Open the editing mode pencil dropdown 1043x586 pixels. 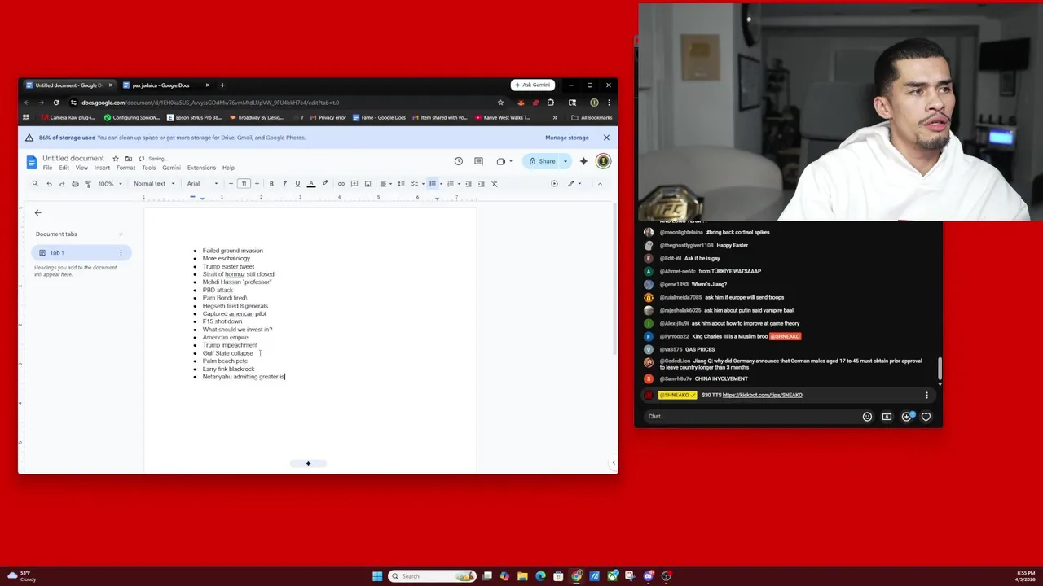(x=574, y=184)
